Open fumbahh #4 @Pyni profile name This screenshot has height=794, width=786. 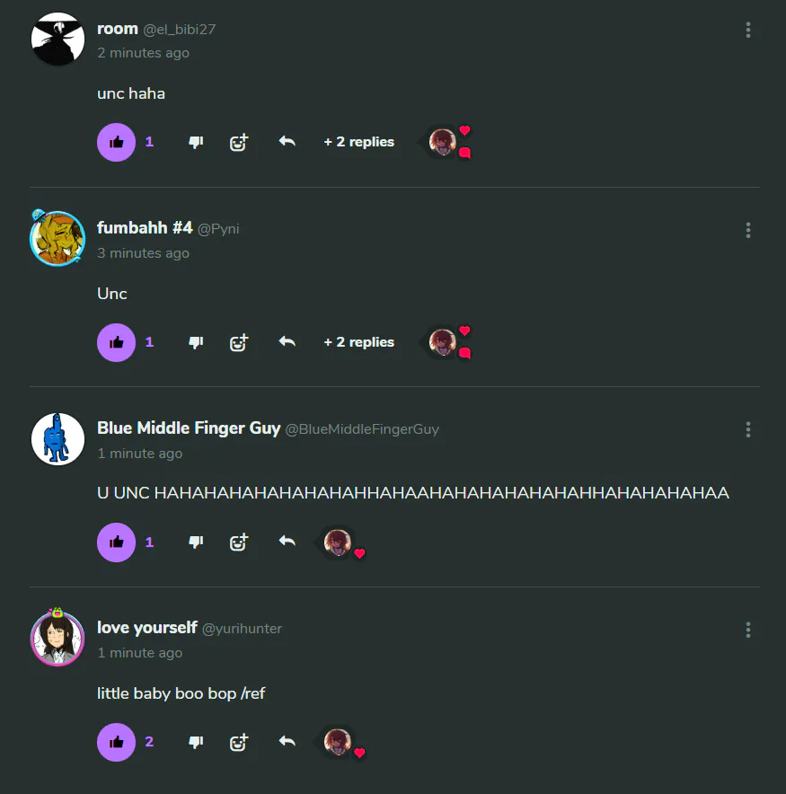(145, 228)
